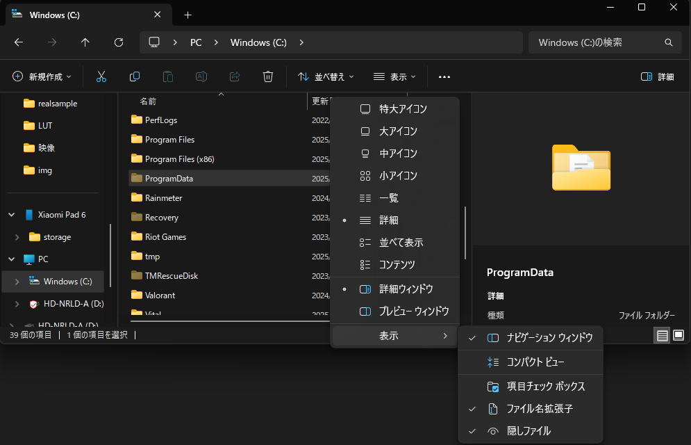Screen dimensions: 691x445
Task: Expand the Windows (C:) tree node
Action: point(17,282)
